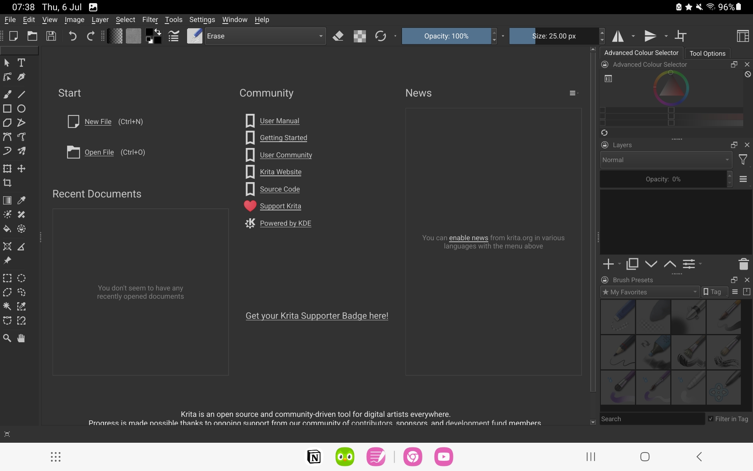Image resolution: width=753 pixels, height=471 pixels.
Task: Switch to the Tool Options tab
Action: click(708, 53)
